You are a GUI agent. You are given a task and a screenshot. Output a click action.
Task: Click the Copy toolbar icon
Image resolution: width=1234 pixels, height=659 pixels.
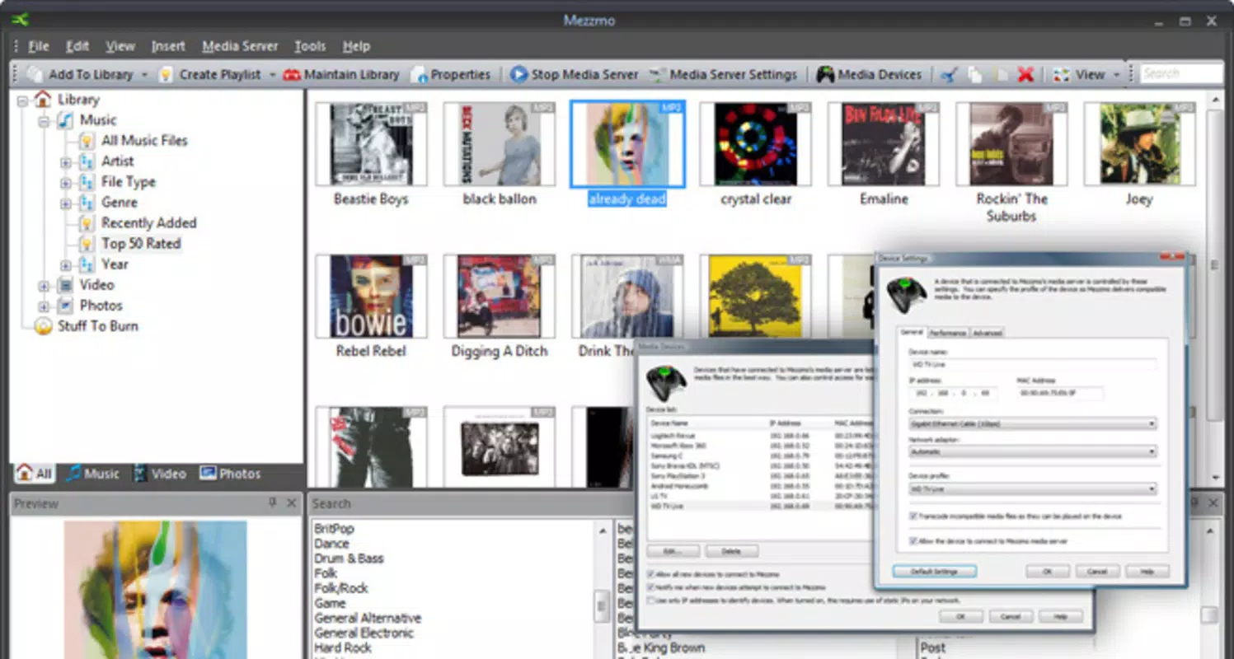975,75
